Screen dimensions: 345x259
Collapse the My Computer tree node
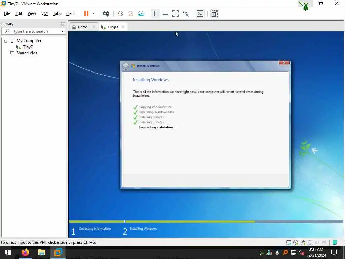[6, 41]
